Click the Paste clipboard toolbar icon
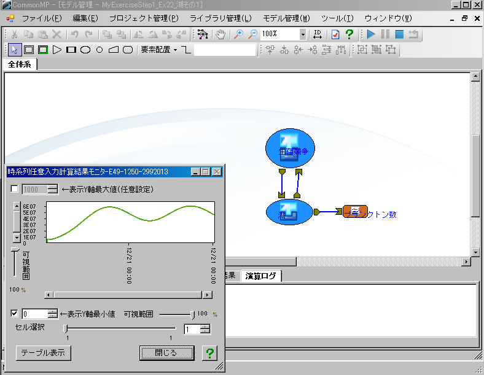 (x=42, y=34)
